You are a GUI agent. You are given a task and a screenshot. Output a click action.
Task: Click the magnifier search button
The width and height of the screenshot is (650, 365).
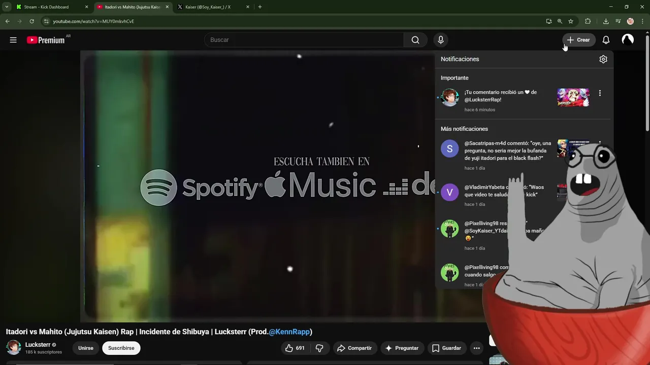[x=415, y=40]
